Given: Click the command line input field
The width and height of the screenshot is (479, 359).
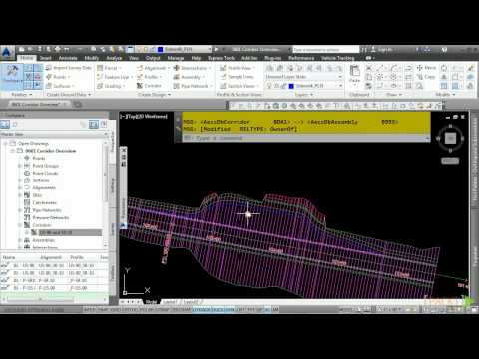Looking at the screenshot, I should 305,138.
